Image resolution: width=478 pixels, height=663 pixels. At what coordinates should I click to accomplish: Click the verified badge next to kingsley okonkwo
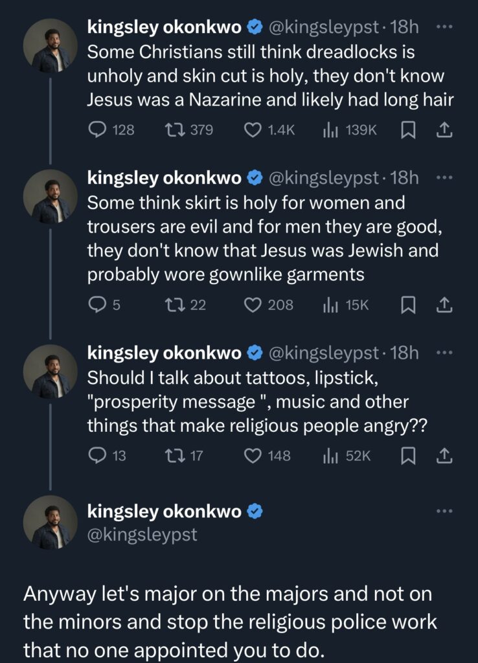coord(255,26)
